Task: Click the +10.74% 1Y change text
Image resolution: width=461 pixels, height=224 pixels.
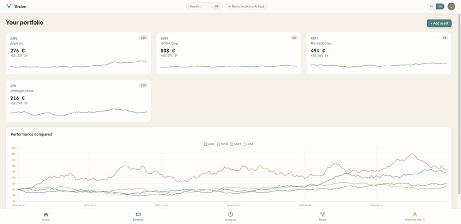Action: [19, 103]
